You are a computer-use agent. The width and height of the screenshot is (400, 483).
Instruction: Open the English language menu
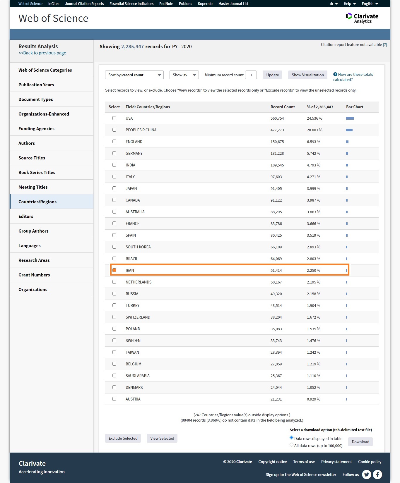370,4
